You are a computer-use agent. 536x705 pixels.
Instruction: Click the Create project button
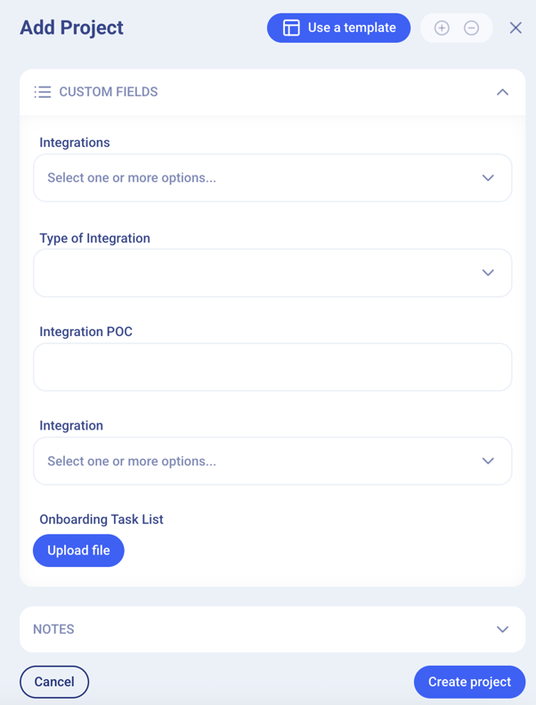pos(469,682)
